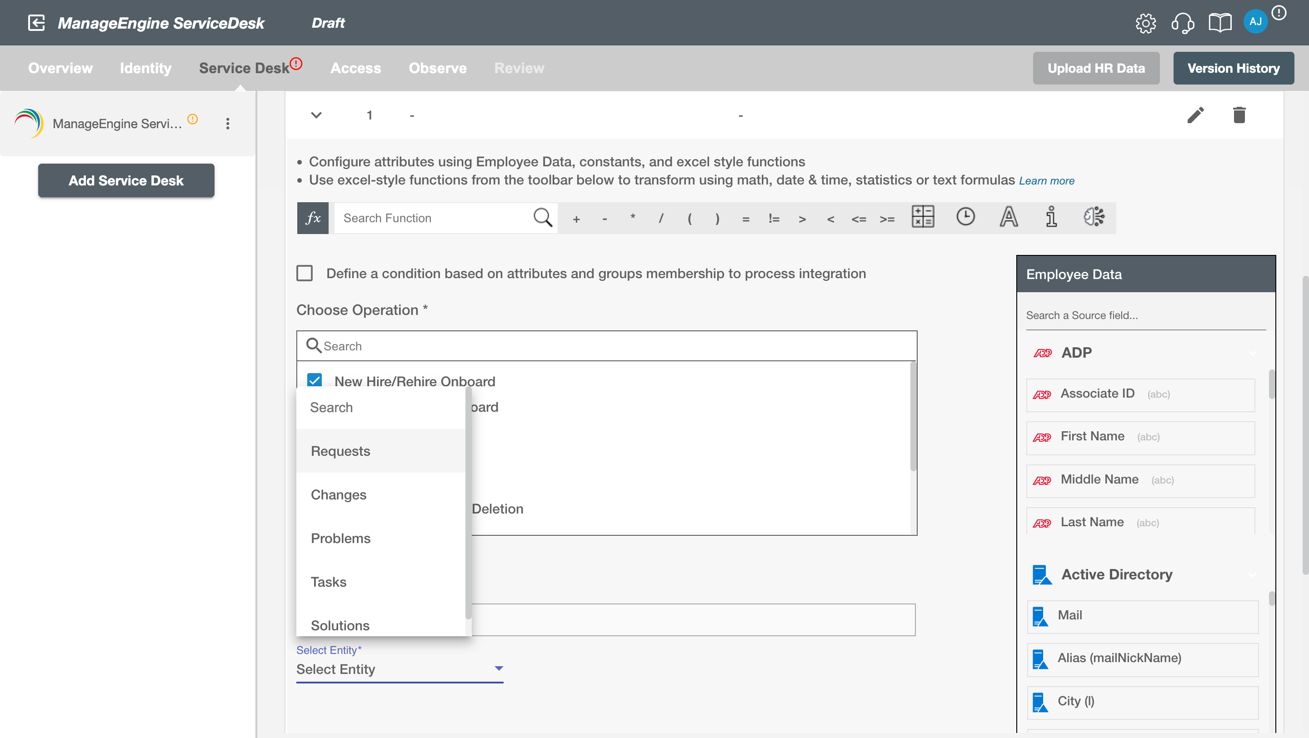Switch to the Access tab
This screenshot has height=738, width=1309.
coord(356,68)
